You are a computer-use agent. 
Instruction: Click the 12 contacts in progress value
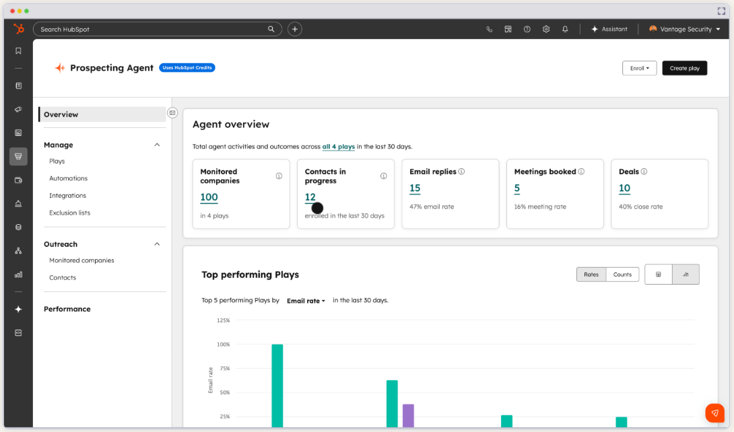tap(310, 197)
